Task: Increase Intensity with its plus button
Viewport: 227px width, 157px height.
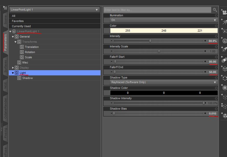Action: pyautogui.click(x=205, y=41)
